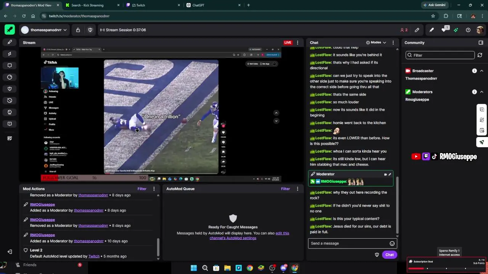Click the Moderator highlighted RMOGiuseppe message
This screenshot has height=274, width=488.
point(350,178)
